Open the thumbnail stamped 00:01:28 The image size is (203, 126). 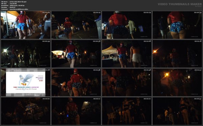(25, 82)
